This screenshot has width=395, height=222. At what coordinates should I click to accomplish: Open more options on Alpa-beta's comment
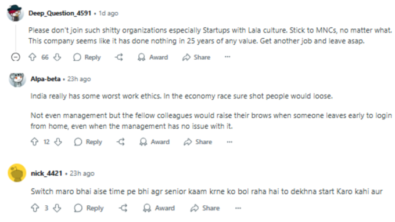point(229,142)
